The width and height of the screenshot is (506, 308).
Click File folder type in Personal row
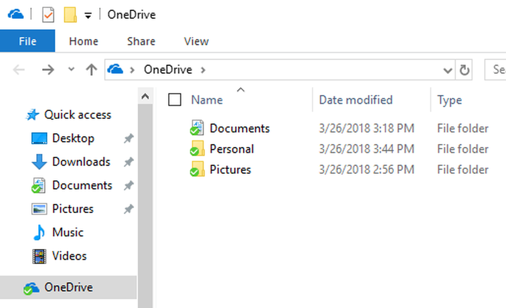463,149
